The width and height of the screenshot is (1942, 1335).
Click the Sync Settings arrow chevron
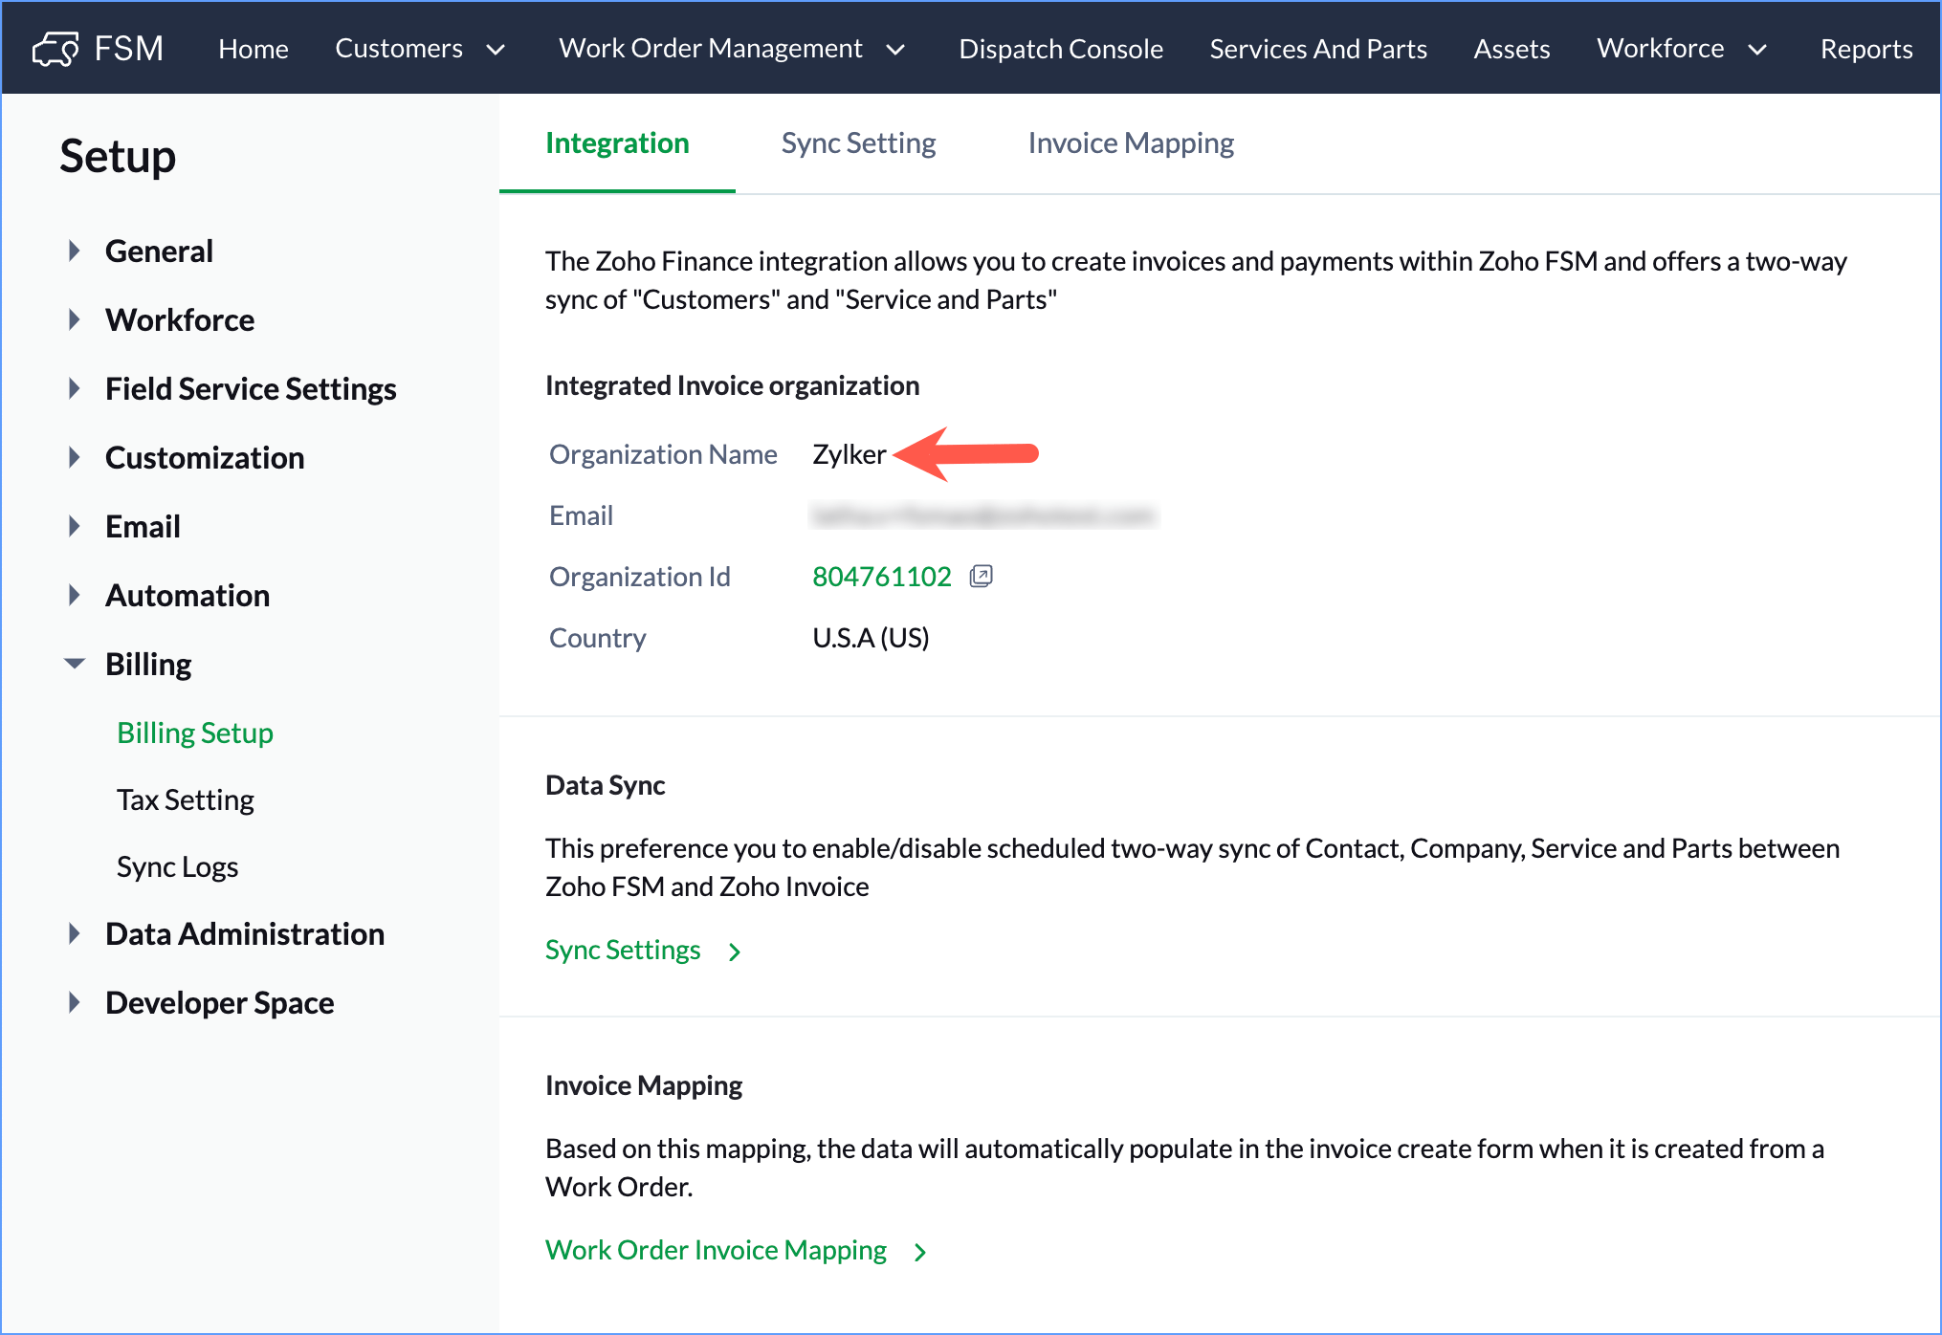(734, 952)
